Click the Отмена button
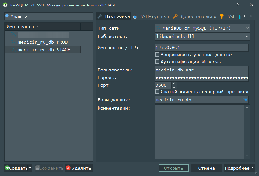 point(206,168)
